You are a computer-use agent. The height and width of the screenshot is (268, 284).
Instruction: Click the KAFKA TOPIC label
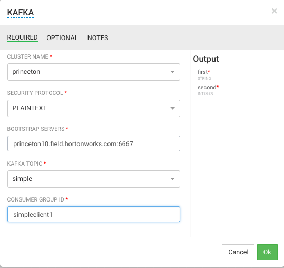pyautogui.click(x=25, y=164)
